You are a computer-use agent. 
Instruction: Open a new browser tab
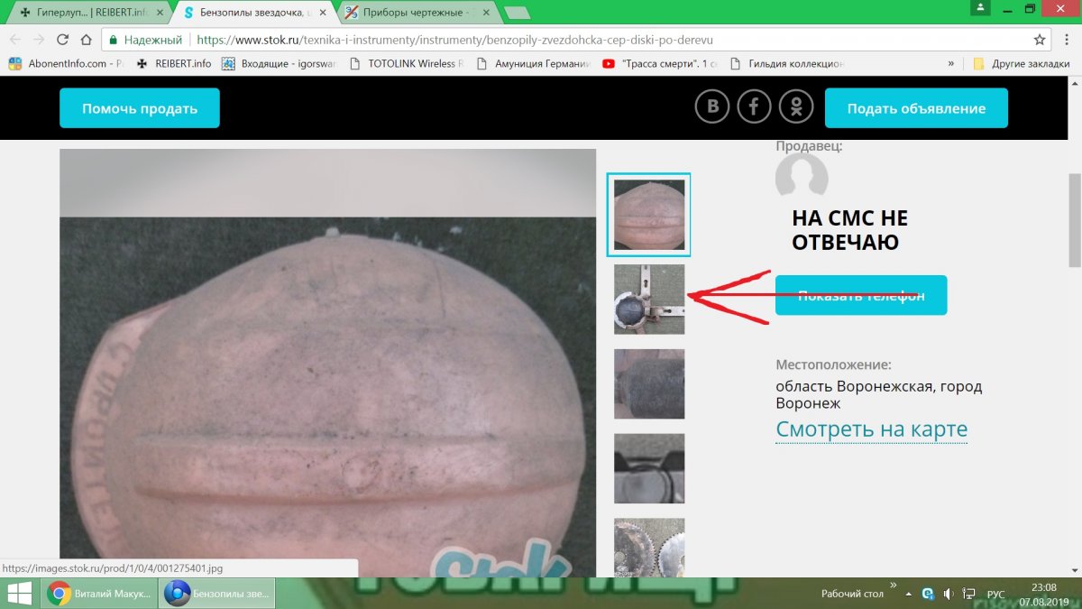coord(517,13)
